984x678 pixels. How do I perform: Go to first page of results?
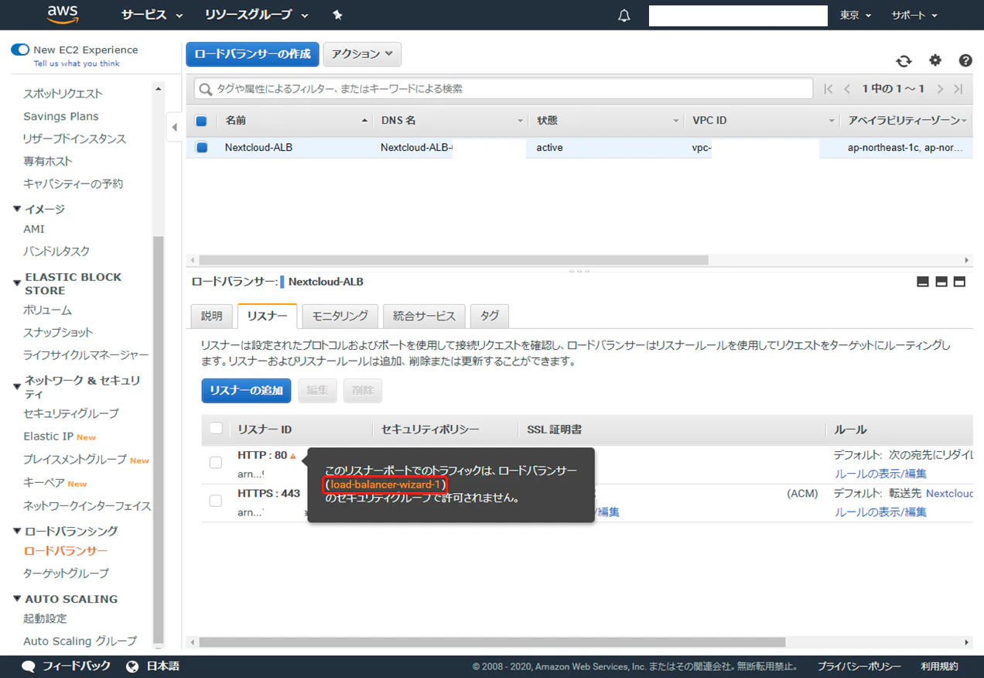tap(829, 89)
